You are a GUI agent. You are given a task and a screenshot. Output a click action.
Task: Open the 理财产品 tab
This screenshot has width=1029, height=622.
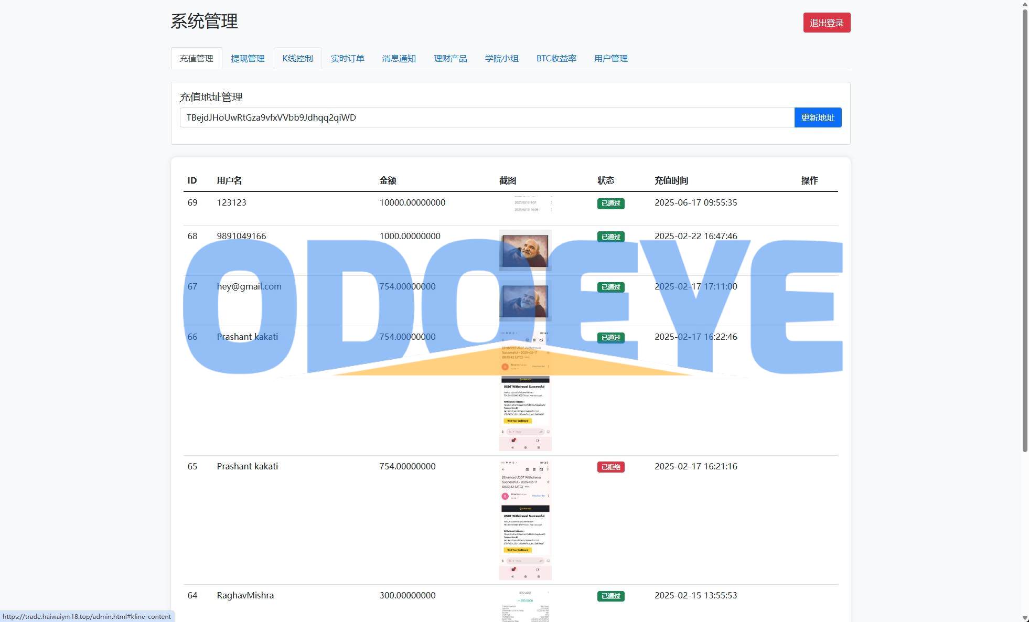450,58
